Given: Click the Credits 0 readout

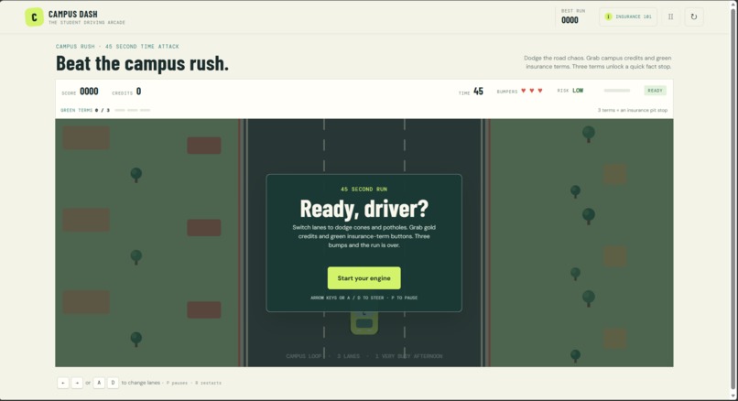Looking at the screenshot, I should [126, 92].
